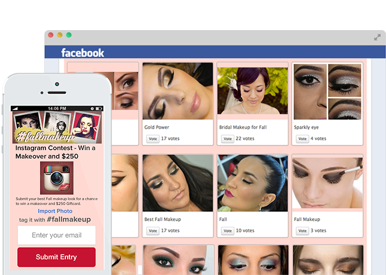This screenshot has width=386, height=275.
Task: Tap the signal strength icon on phone
Action: (x=15, y=108)
